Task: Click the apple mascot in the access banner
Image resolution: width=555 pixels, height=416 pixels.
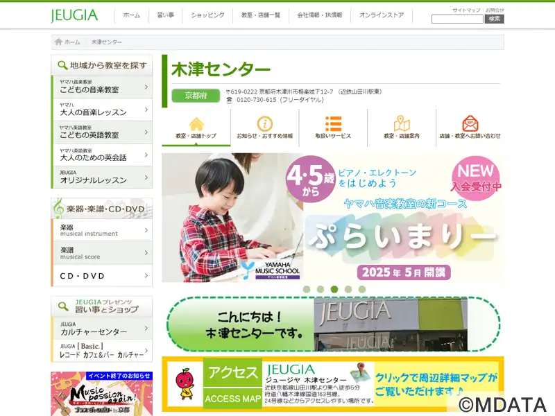Action: tap(185, 383)
